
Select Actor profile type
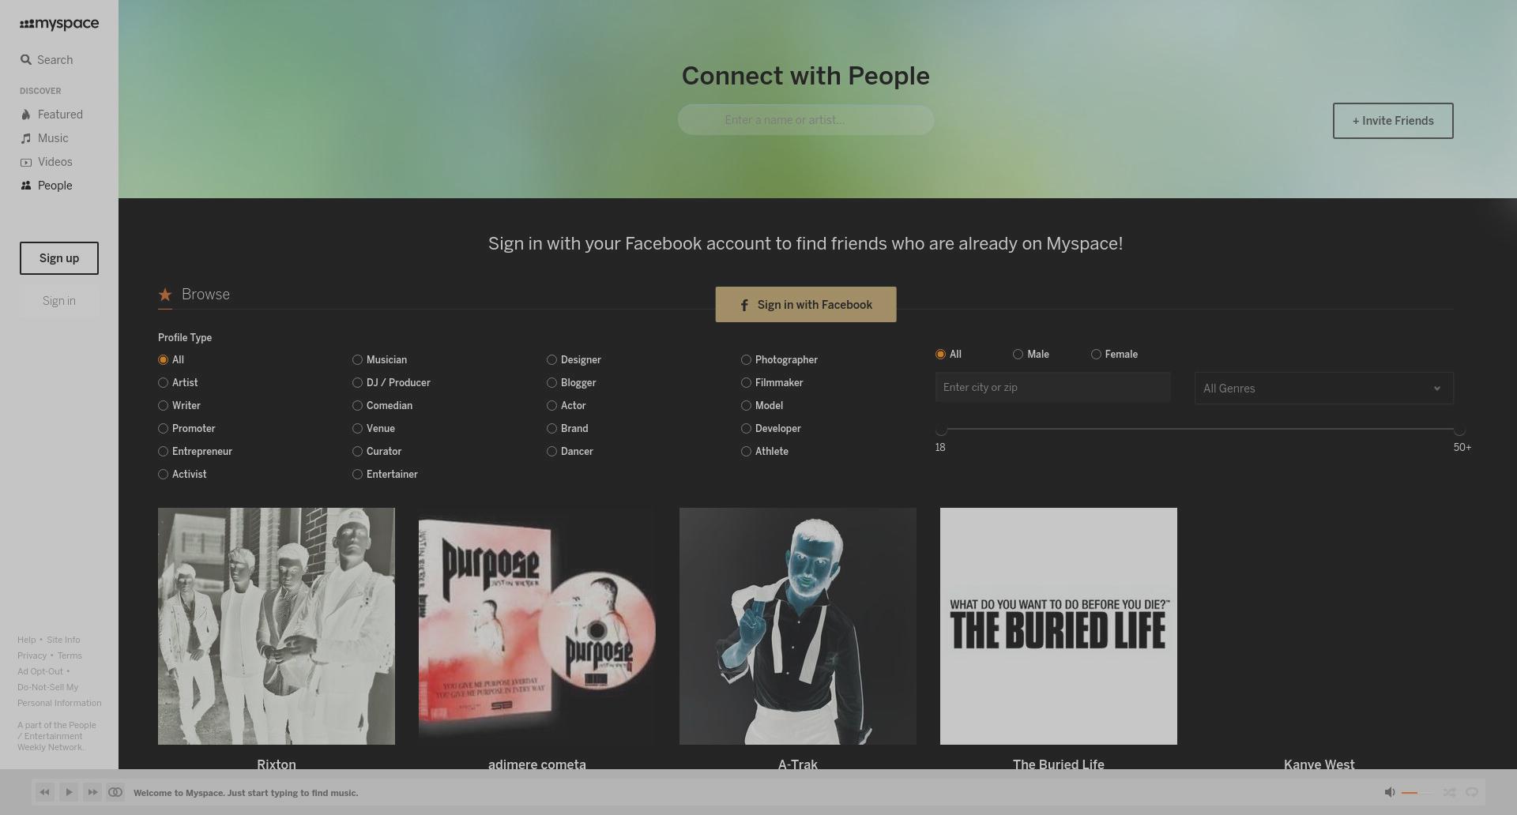coord(551,406)
